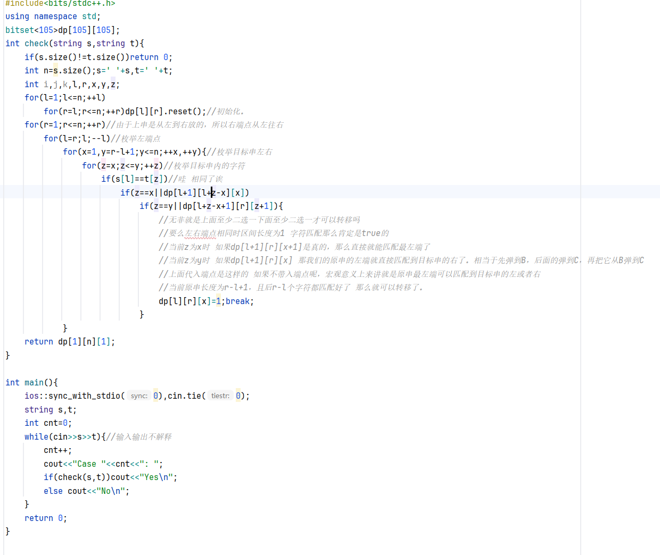660x555 pixels.
Task: Click the 'int i,j,k,l,r,x,y,z' declaration
Action: 72,85
